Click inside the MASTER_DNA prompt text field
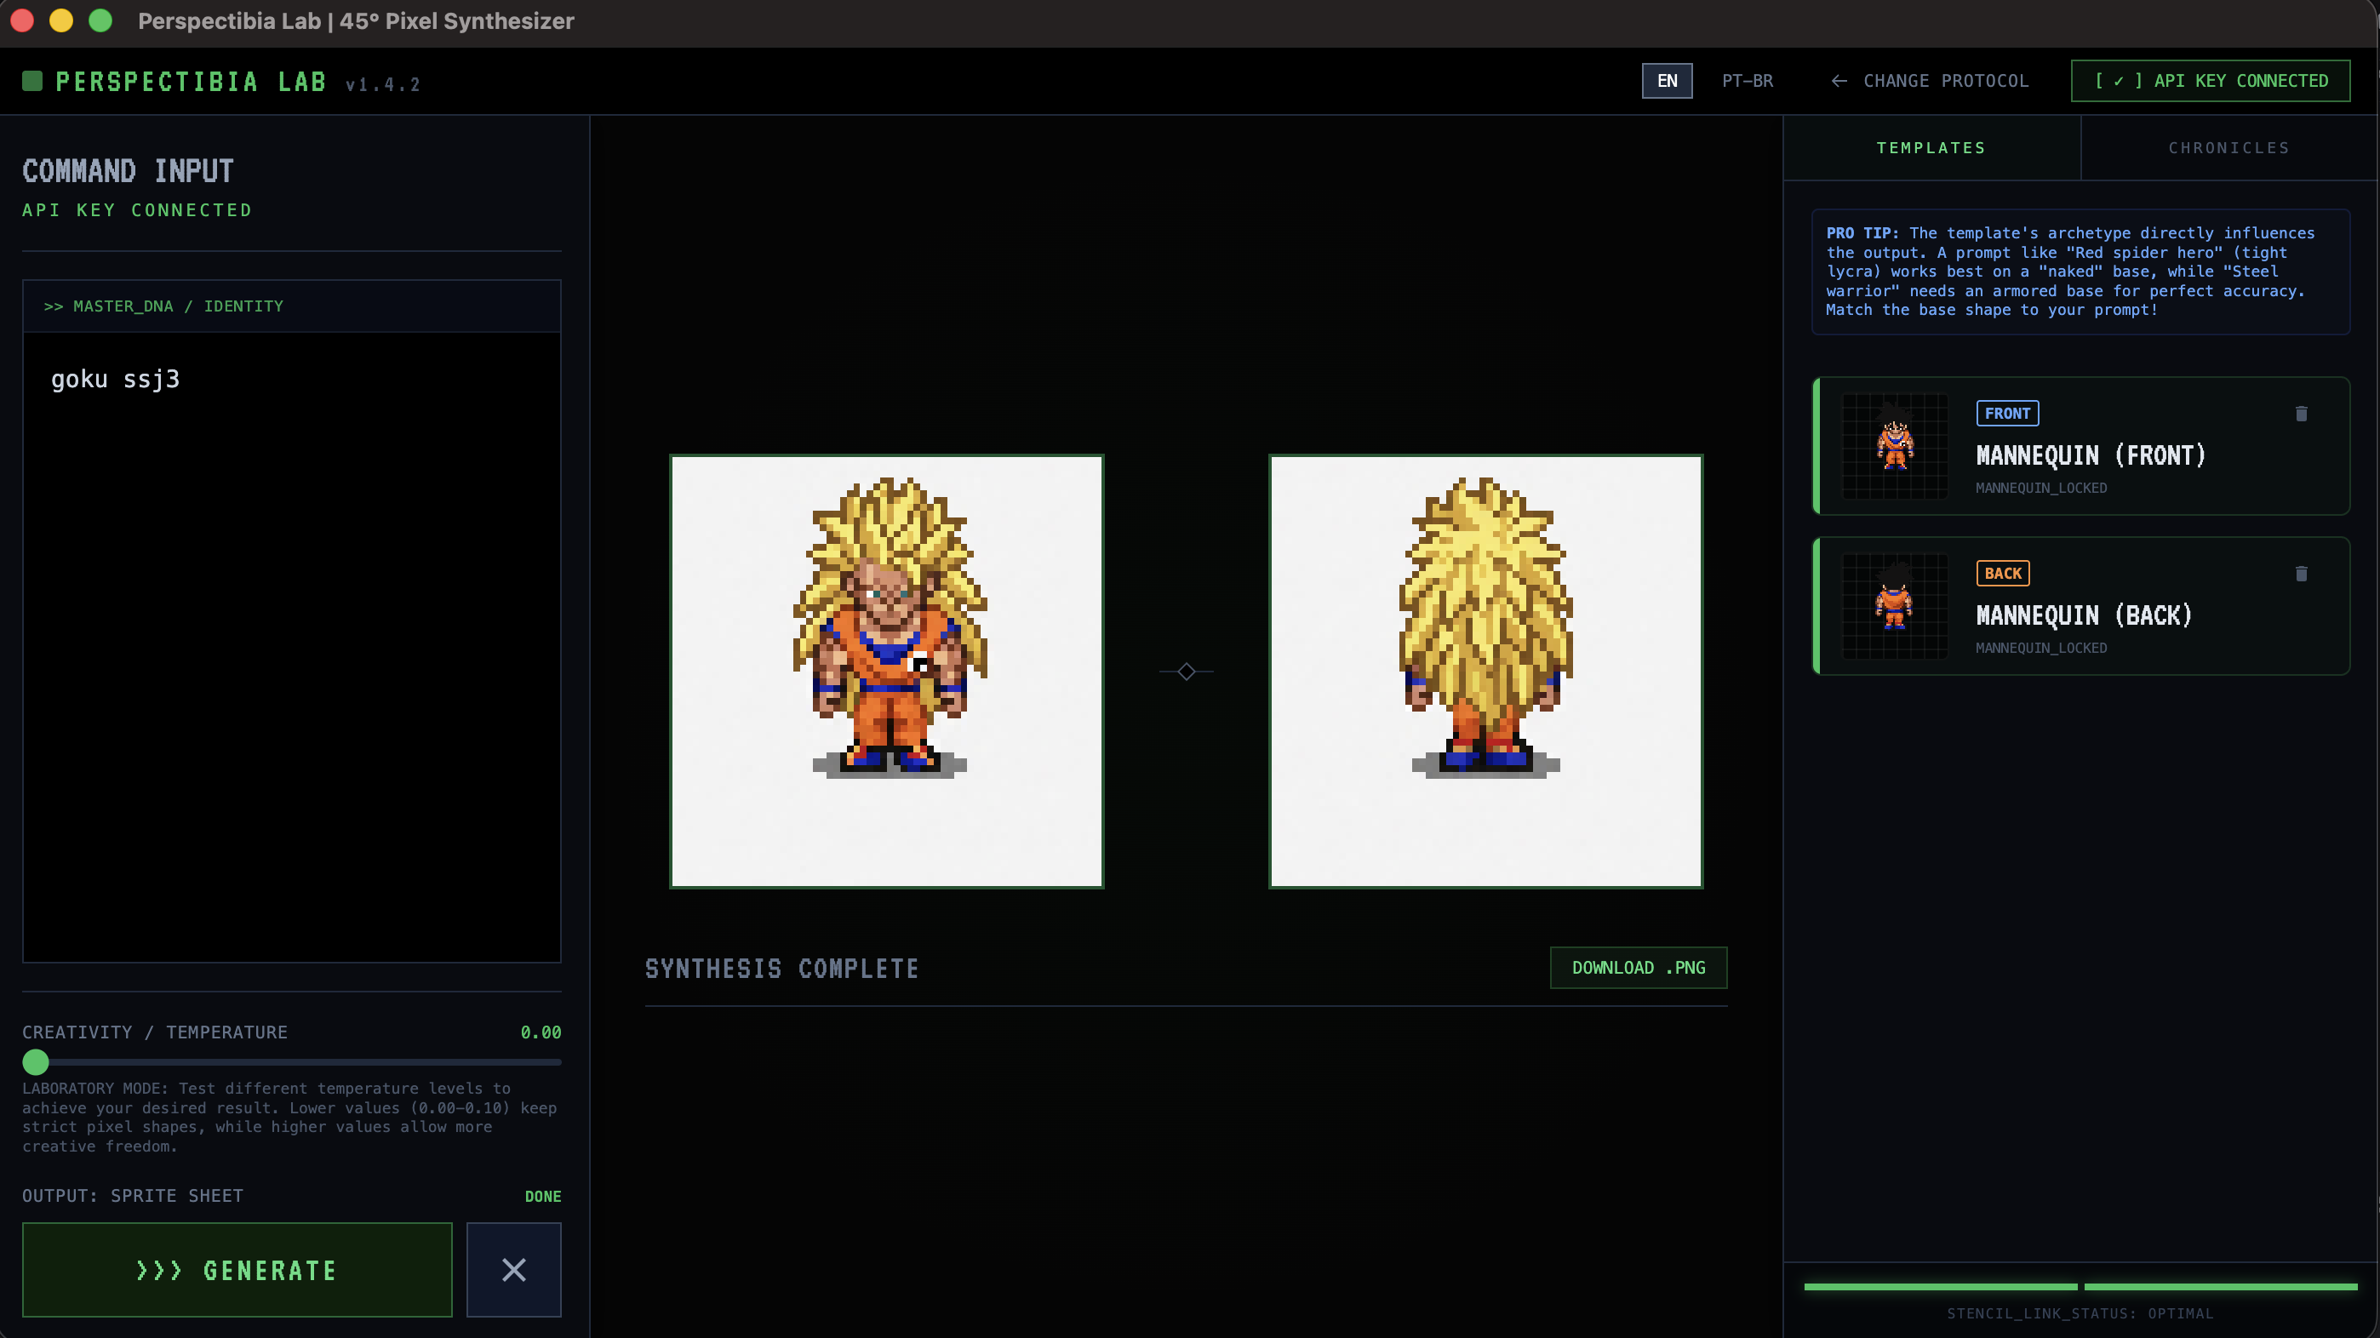 coord(292,647)
